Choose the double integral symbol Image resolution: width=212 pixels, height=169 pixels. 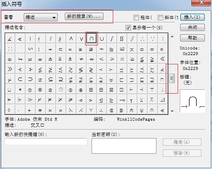(x=122, y=39)
